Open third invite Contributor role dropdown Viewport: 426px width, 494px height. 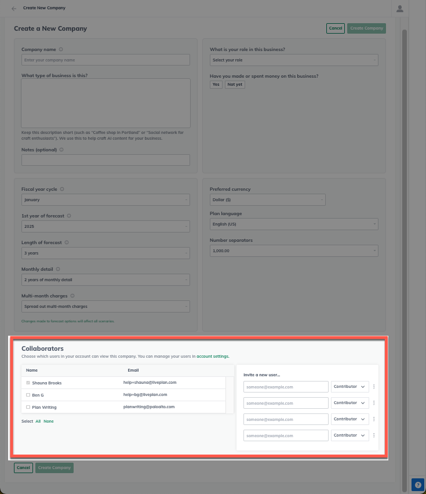point(349,419)
